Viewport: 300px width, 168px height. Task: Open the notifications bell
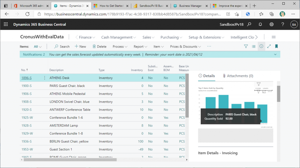(260, 24)
